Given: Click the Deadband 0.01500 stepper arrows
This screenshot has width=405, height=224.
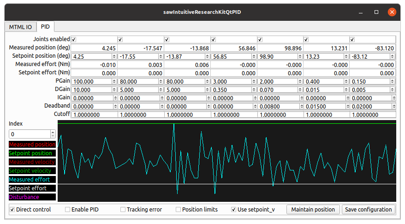Looking at the screenshot, I should click(x=348, y=106).
